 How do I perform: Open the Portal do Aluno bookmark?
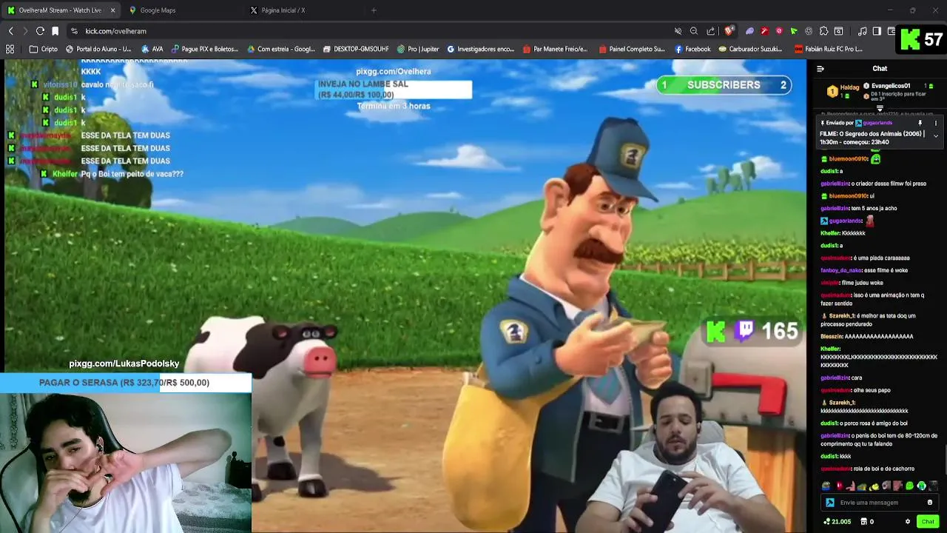click(x=98, y=49)
